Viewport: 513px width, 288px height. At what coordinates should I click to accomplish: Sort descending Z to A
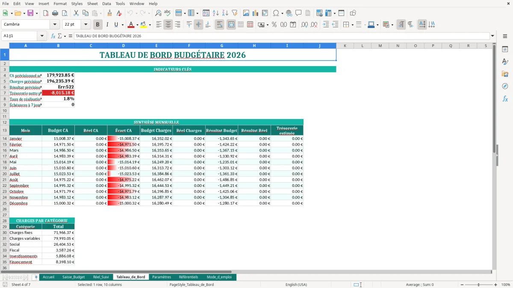pyautogui.click(x=225, y=13)
